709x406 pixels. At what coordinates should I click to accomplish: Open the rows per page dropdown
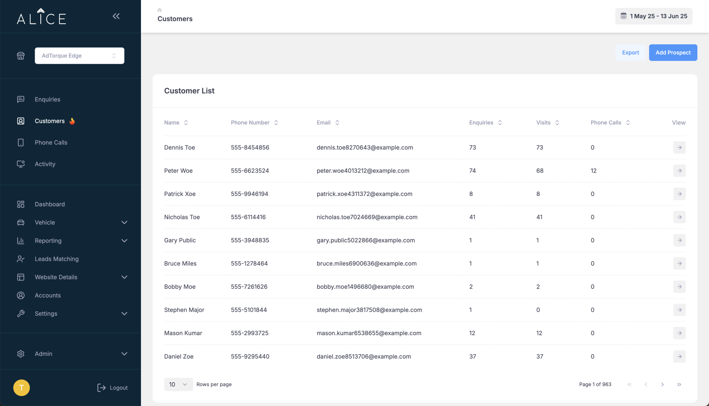click(178, 384)
